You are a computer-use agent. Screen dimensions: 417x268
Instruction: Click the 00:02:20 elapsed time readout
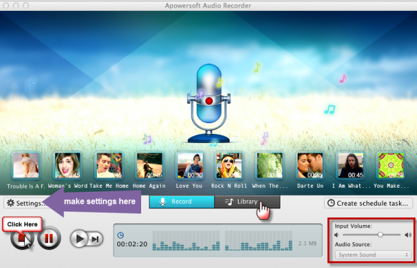(132, 244)
